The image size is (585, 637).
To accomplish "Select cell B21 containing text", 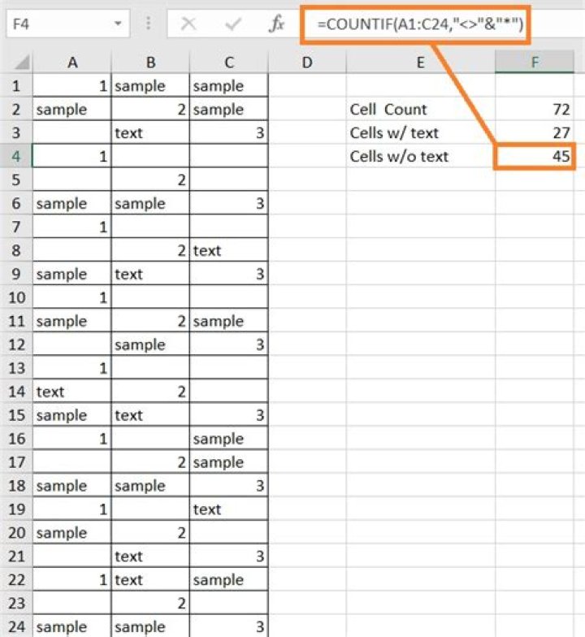I will 150,556.
